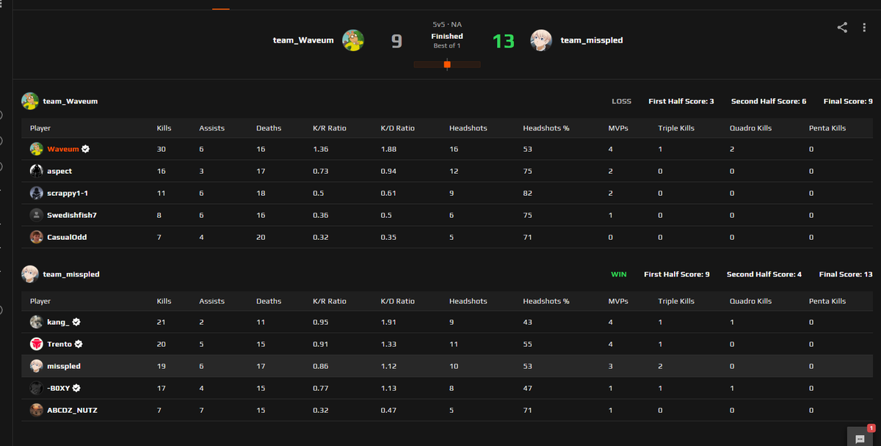
Task: Open the chat message icon
Action: (x=860, y=437)
